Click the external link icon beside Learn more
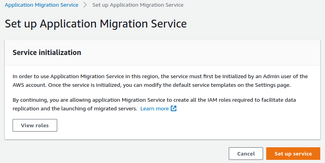325x163 pixels. [174, 108]
